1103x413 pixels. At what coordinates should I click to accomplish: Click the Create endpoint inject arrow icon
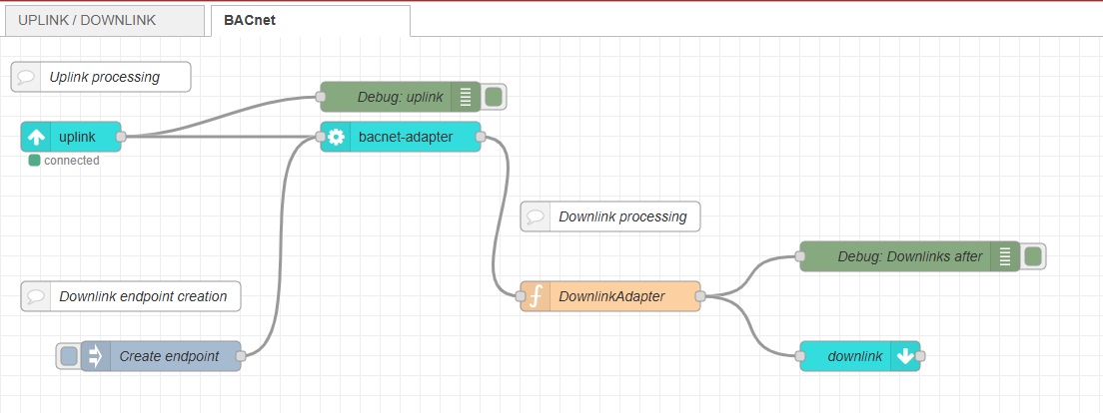point(96,356)
